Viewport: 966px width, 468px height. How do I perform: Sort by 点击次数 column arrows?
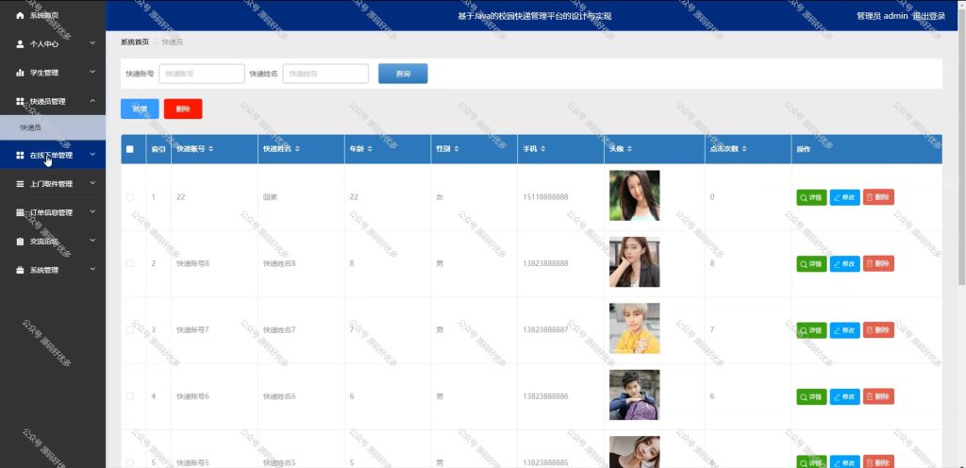[x=744, y=149]
